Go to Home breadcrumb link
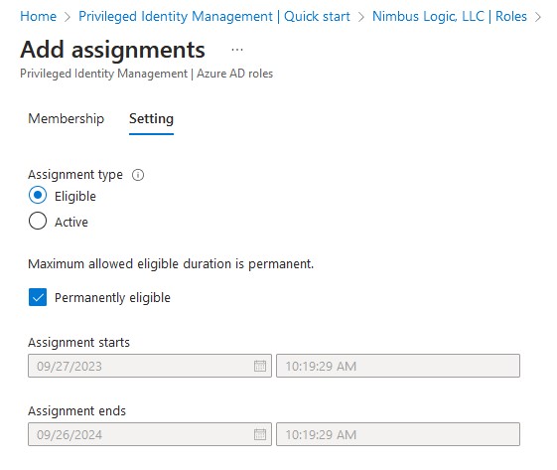557x470 pixels. click(39, 16)
